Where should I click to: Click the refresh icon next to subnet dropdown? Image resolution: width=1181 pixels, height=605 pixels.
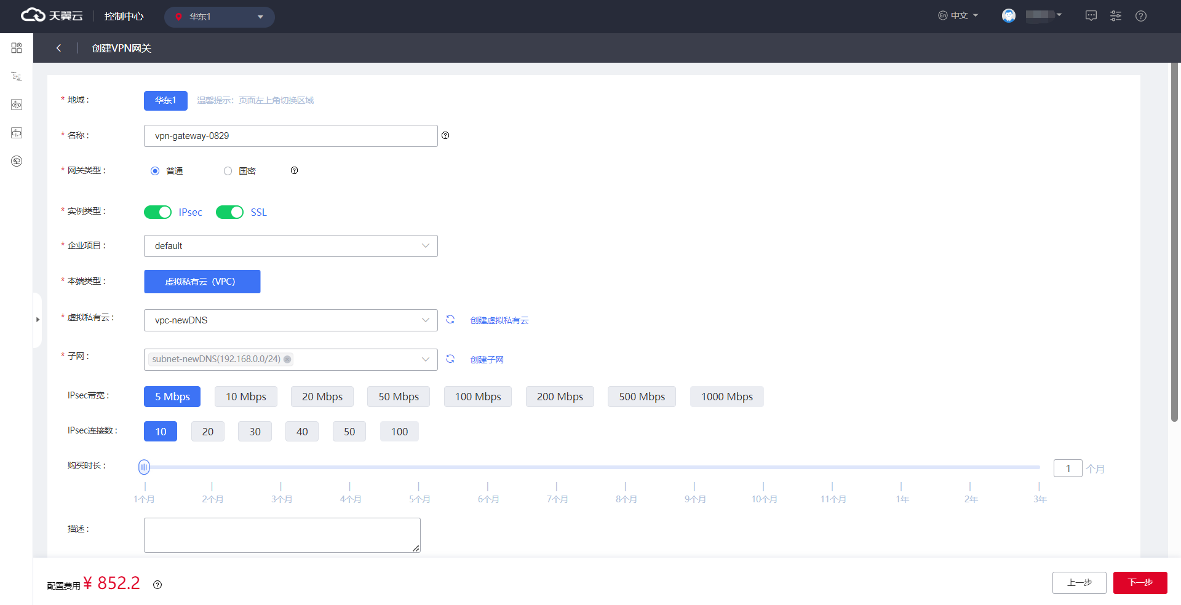[450, 359]
